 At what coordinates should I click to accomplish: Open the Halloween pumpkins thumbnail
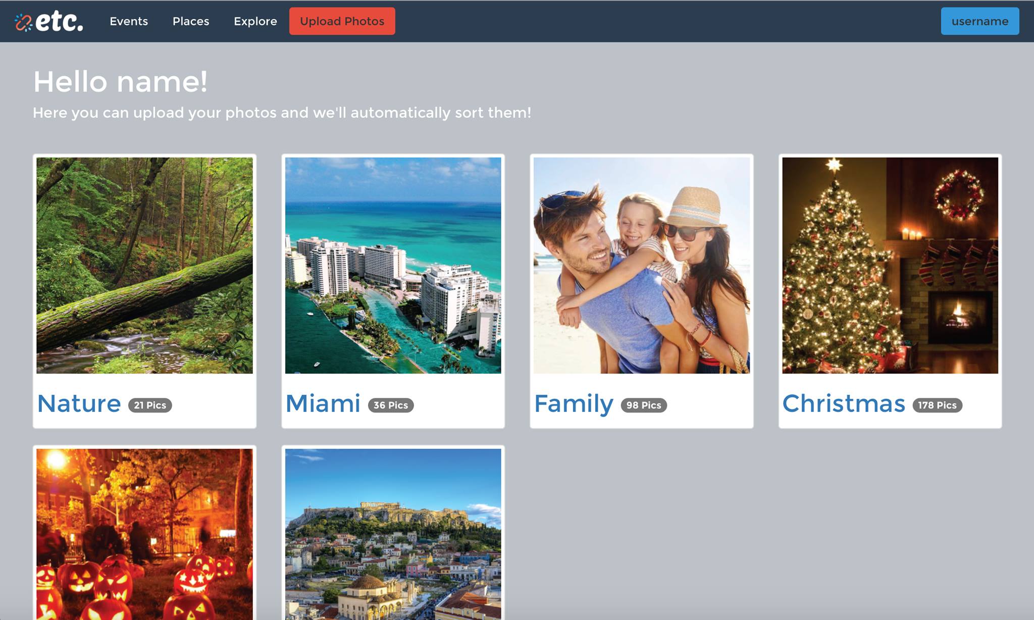144,534
